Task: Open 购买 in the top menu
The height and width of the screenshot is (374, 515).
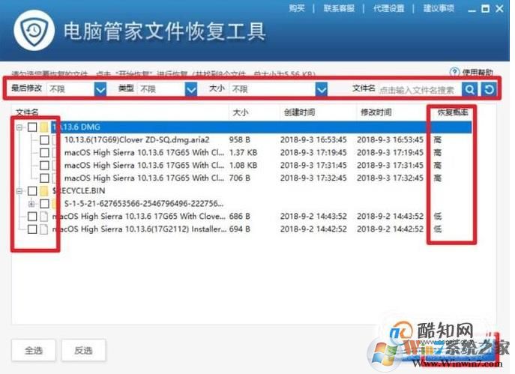Action: (297, 8)
